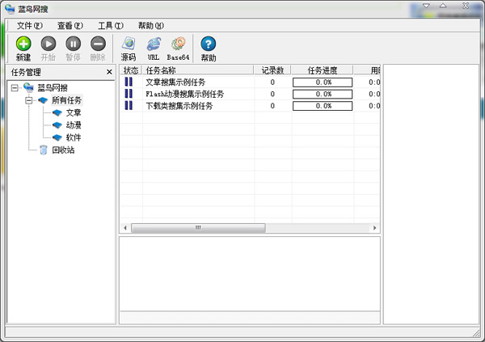The width and height of the screenshot is (485, 342).
Task: Click the blue 帮助 question mark icon
Action: [209, 44]
